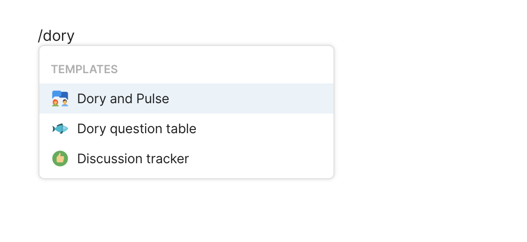Click the green thumbs-up Discussion tracker icon

(60, 159)
